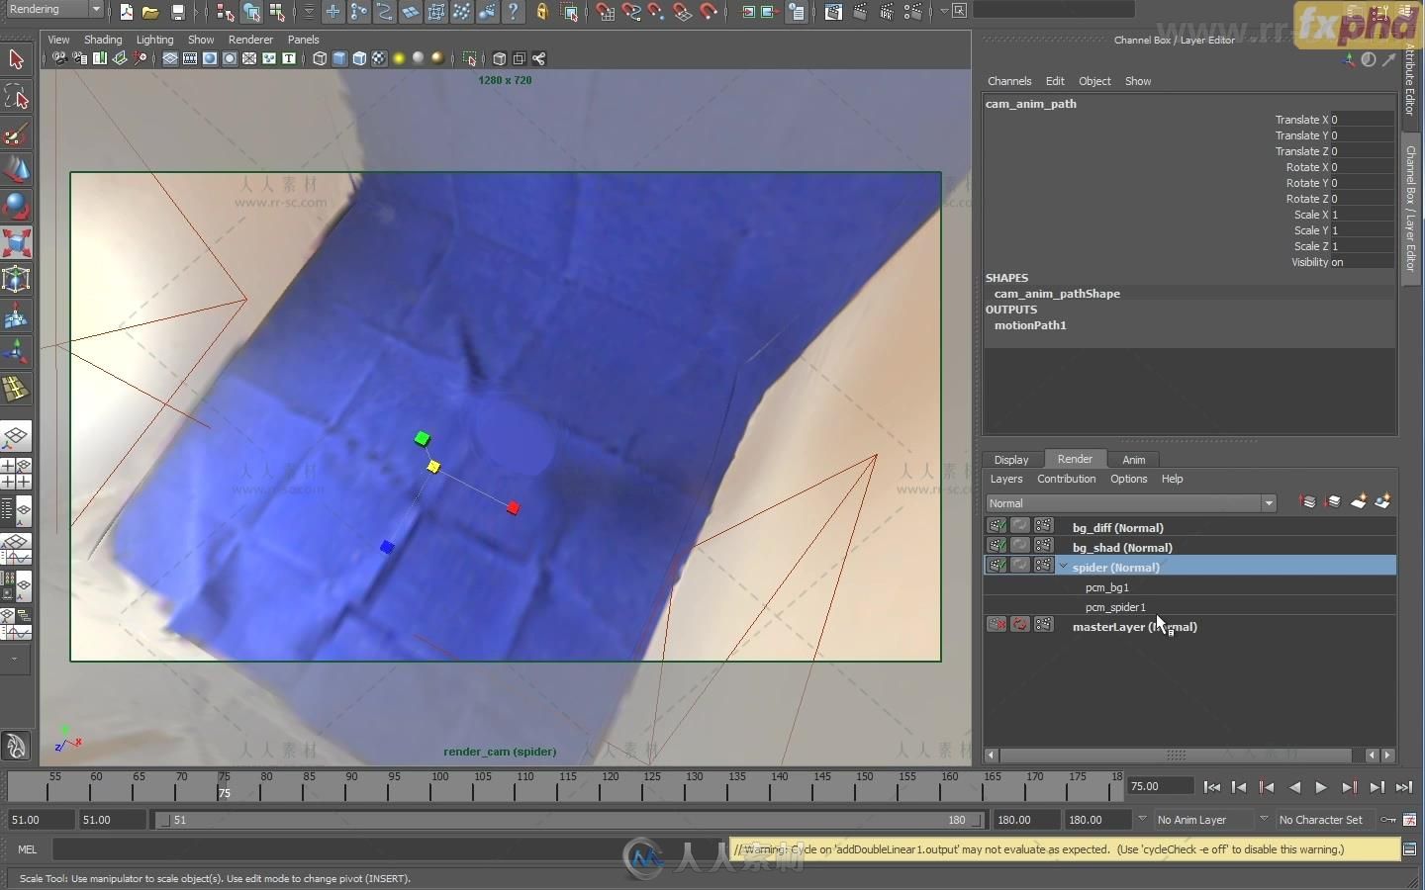Go to start of playback range

[1212, 787]
